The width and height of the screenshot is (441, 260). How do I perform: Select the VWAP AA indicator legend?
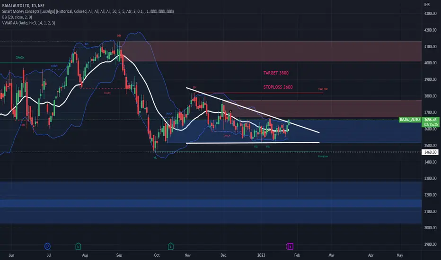(x=28, y=23)
